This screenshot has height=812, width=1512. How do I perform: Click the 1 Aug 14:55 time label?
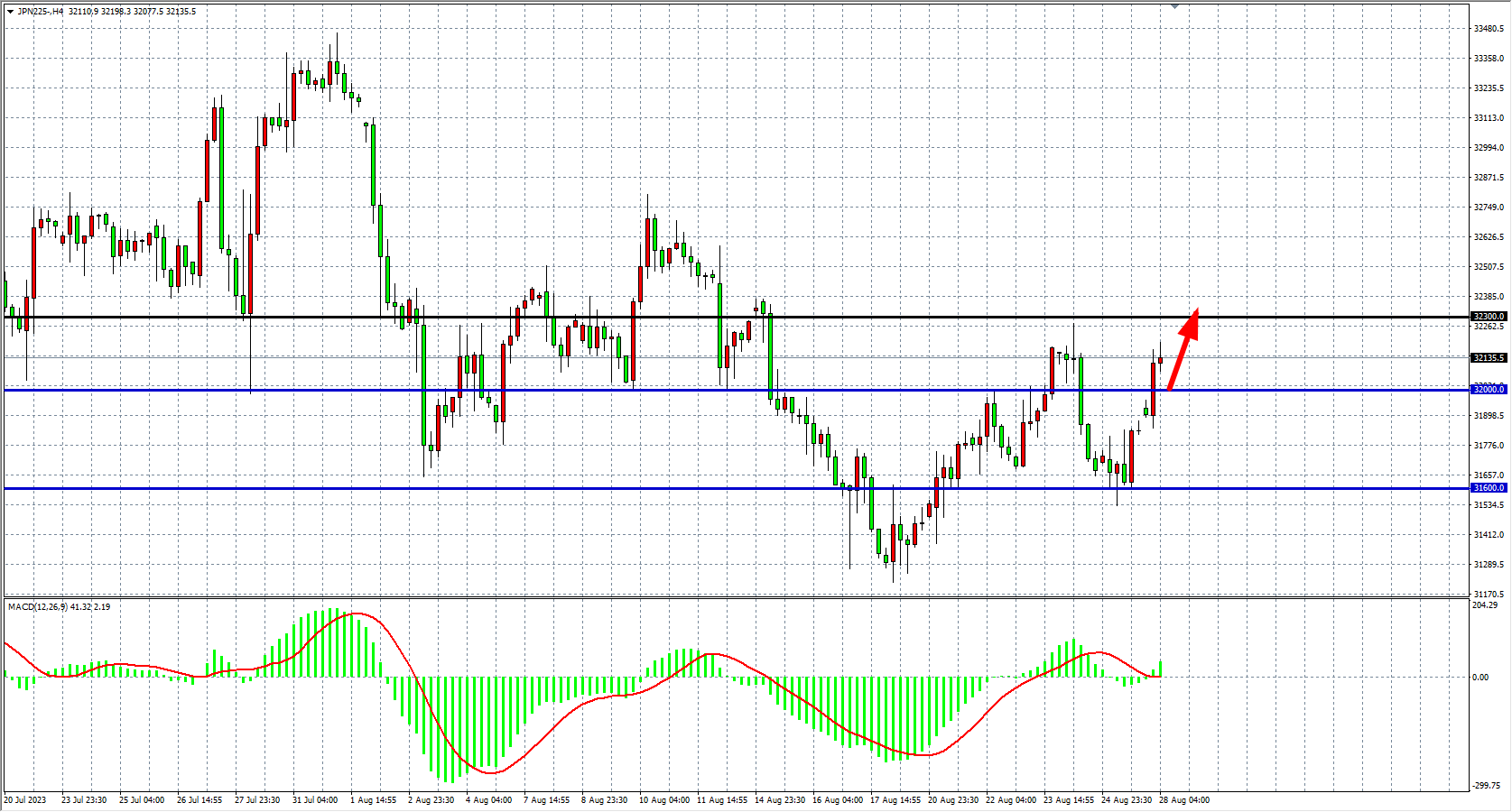tap(374, 800)
